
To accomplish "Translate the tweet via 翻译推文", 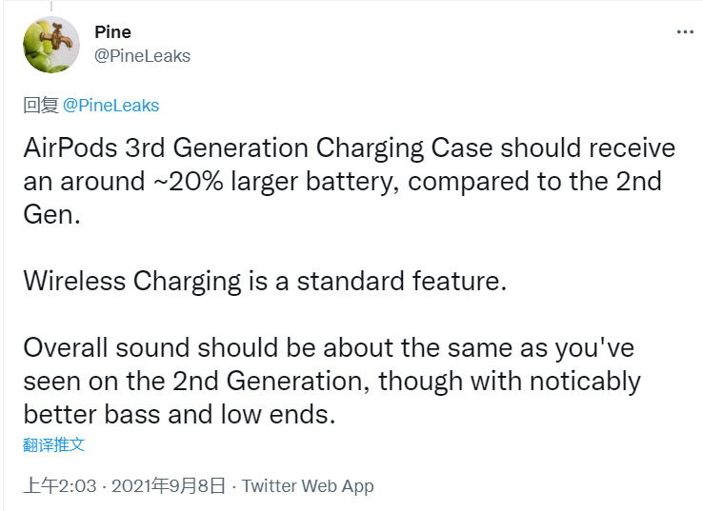I will [x=54, y=444].
